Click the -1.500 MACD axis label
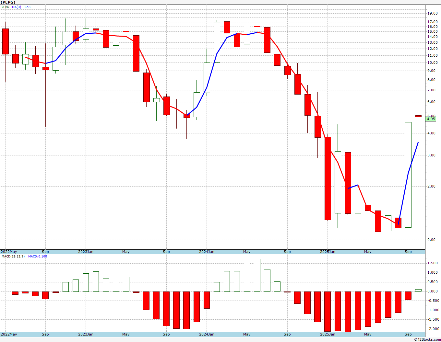This screenshot has width=441, height=342. [x=433, y=320]
